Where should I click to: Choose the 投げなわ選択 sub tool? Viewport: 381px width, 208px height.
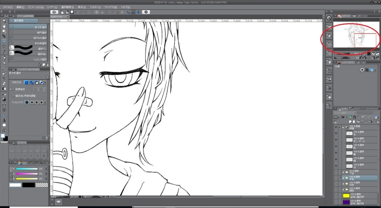(29, 38)
